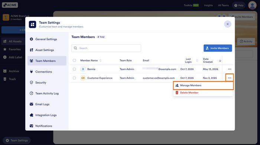Open the Help button in header
Image resolution: width=260 pixels, height=145 pixels.
[x=239, y=5]
